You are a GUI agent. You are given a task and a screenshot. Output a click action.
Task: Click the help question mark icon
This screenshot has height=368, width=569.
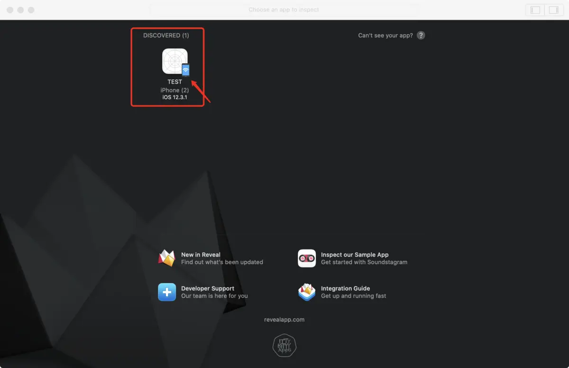coord(421,36)
